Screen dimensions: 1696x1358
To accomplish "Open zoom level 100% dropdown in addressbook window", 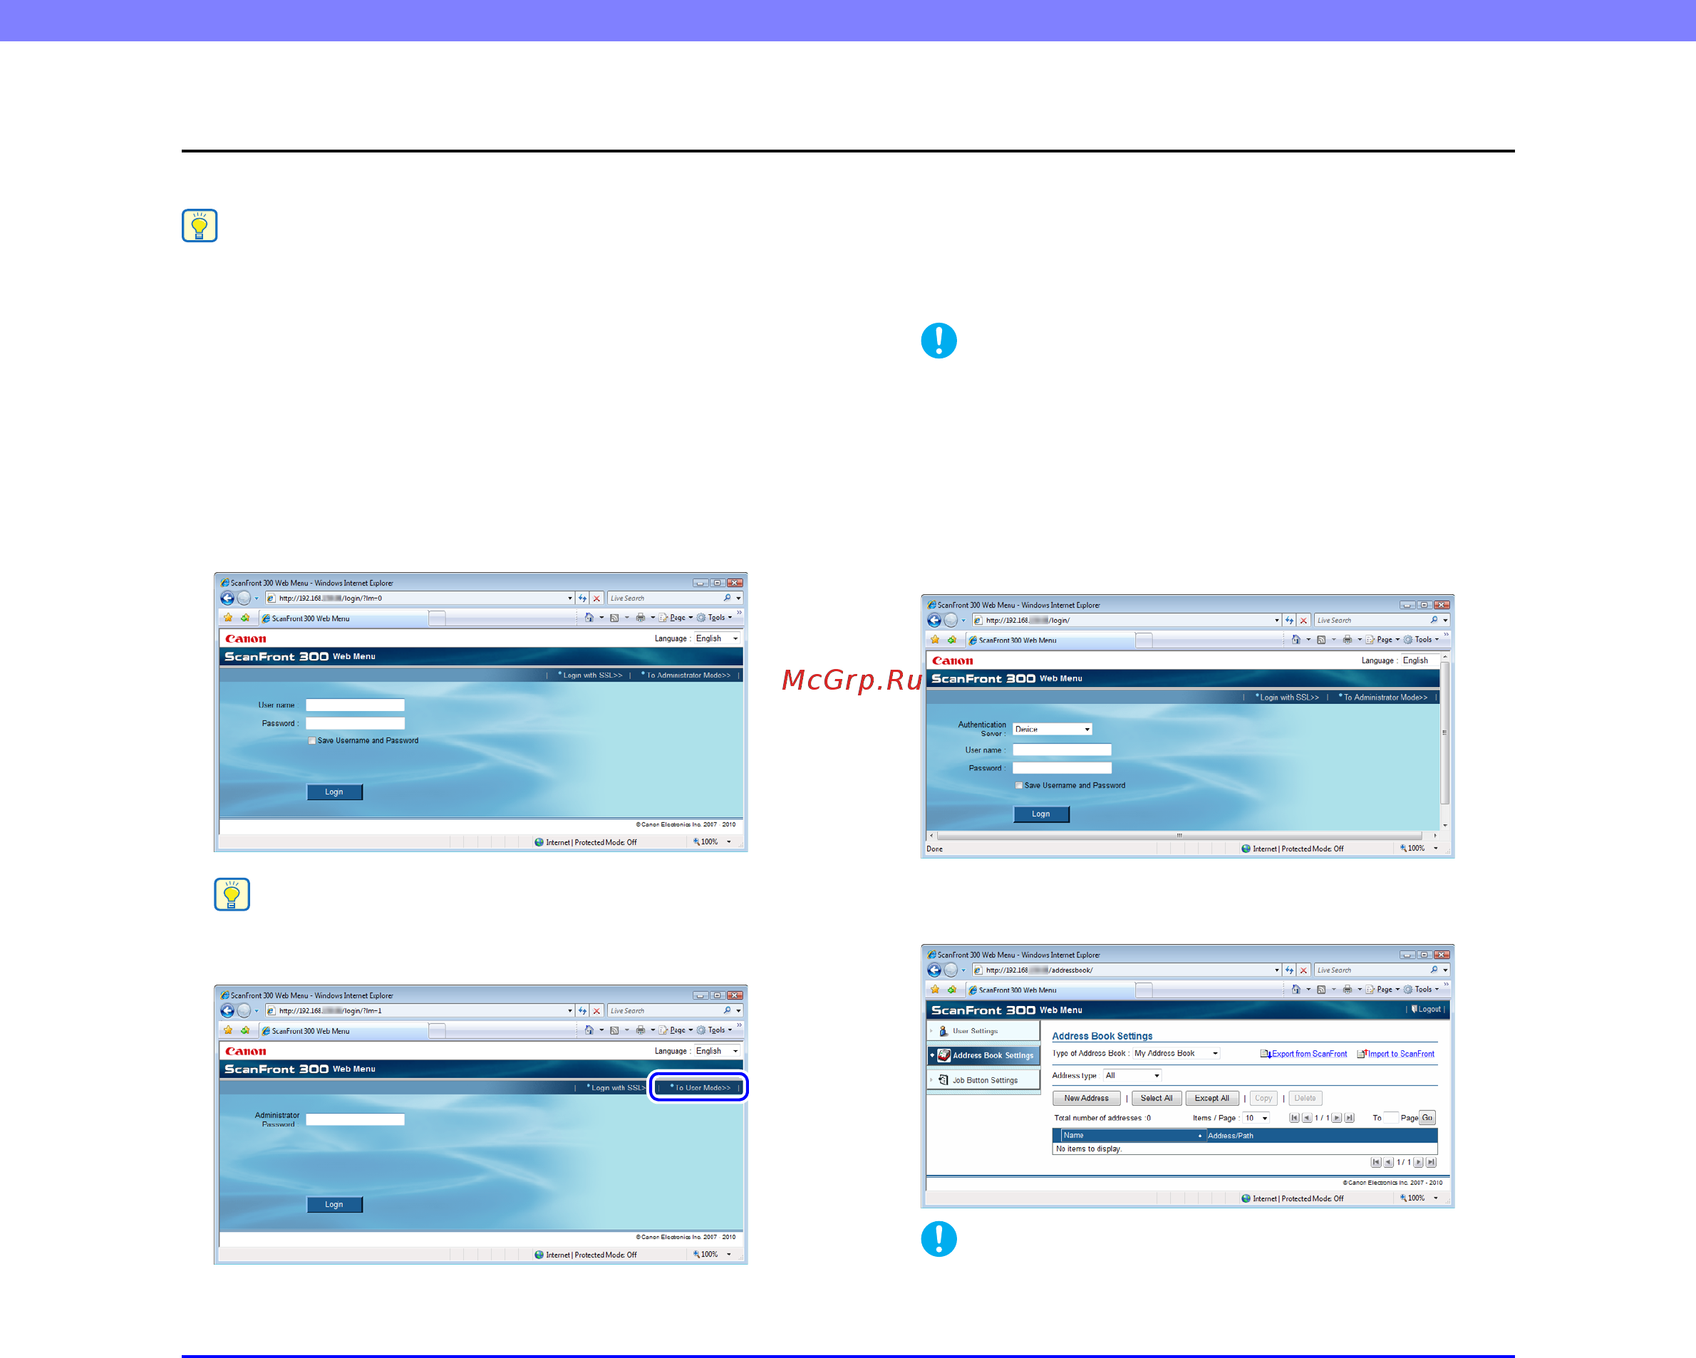I will tap(1437, 1198).
